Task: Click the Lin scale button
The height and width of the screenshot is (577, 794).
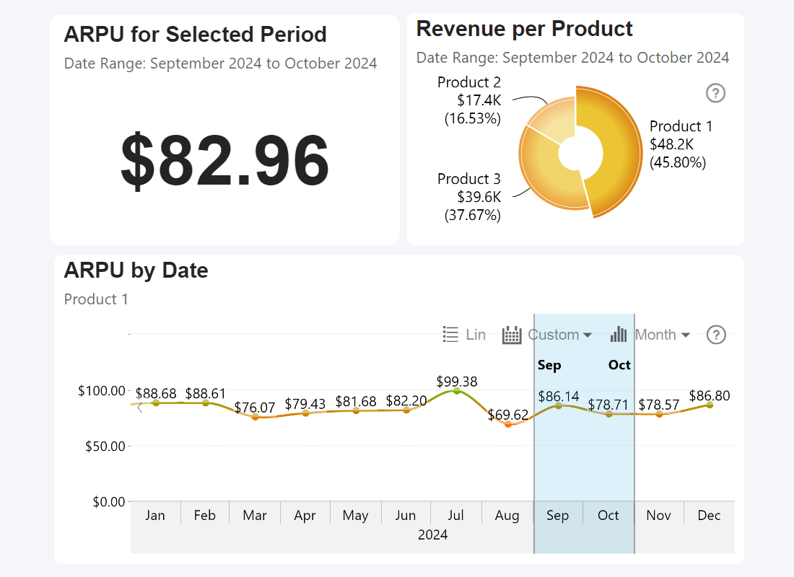Action: tap(476, 335)
